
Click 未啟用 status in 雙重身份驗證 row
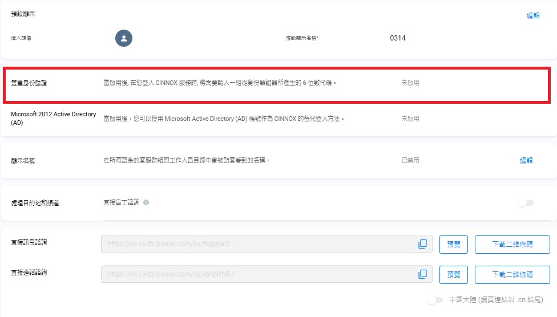[x=410, y=83]
